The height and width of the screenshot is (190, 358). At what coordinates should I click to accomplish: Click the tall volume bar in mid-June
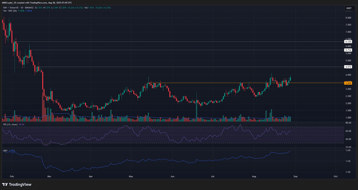197,112
